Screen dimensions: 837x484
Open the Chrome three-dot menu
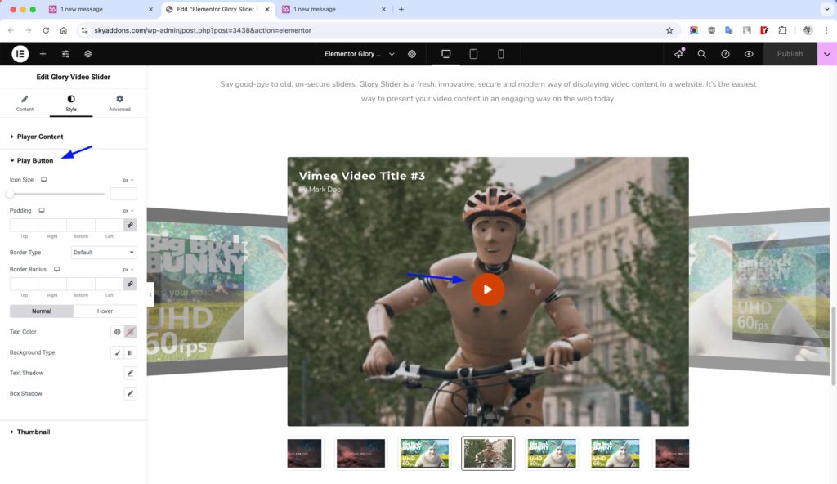click(x=826, y=30)
